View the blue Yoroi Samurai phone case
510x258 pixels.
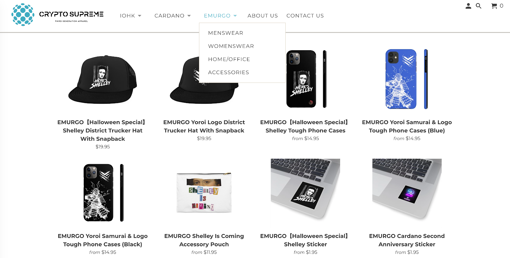click(407, 79)
